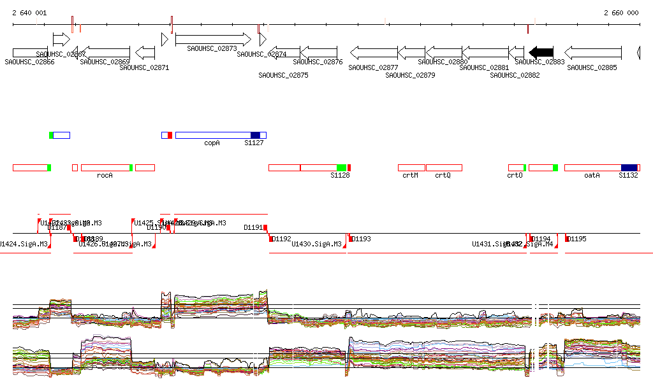The image size is (653, 389).
Task: Select the D1192 transcript marker label
Action: [281, 239]
